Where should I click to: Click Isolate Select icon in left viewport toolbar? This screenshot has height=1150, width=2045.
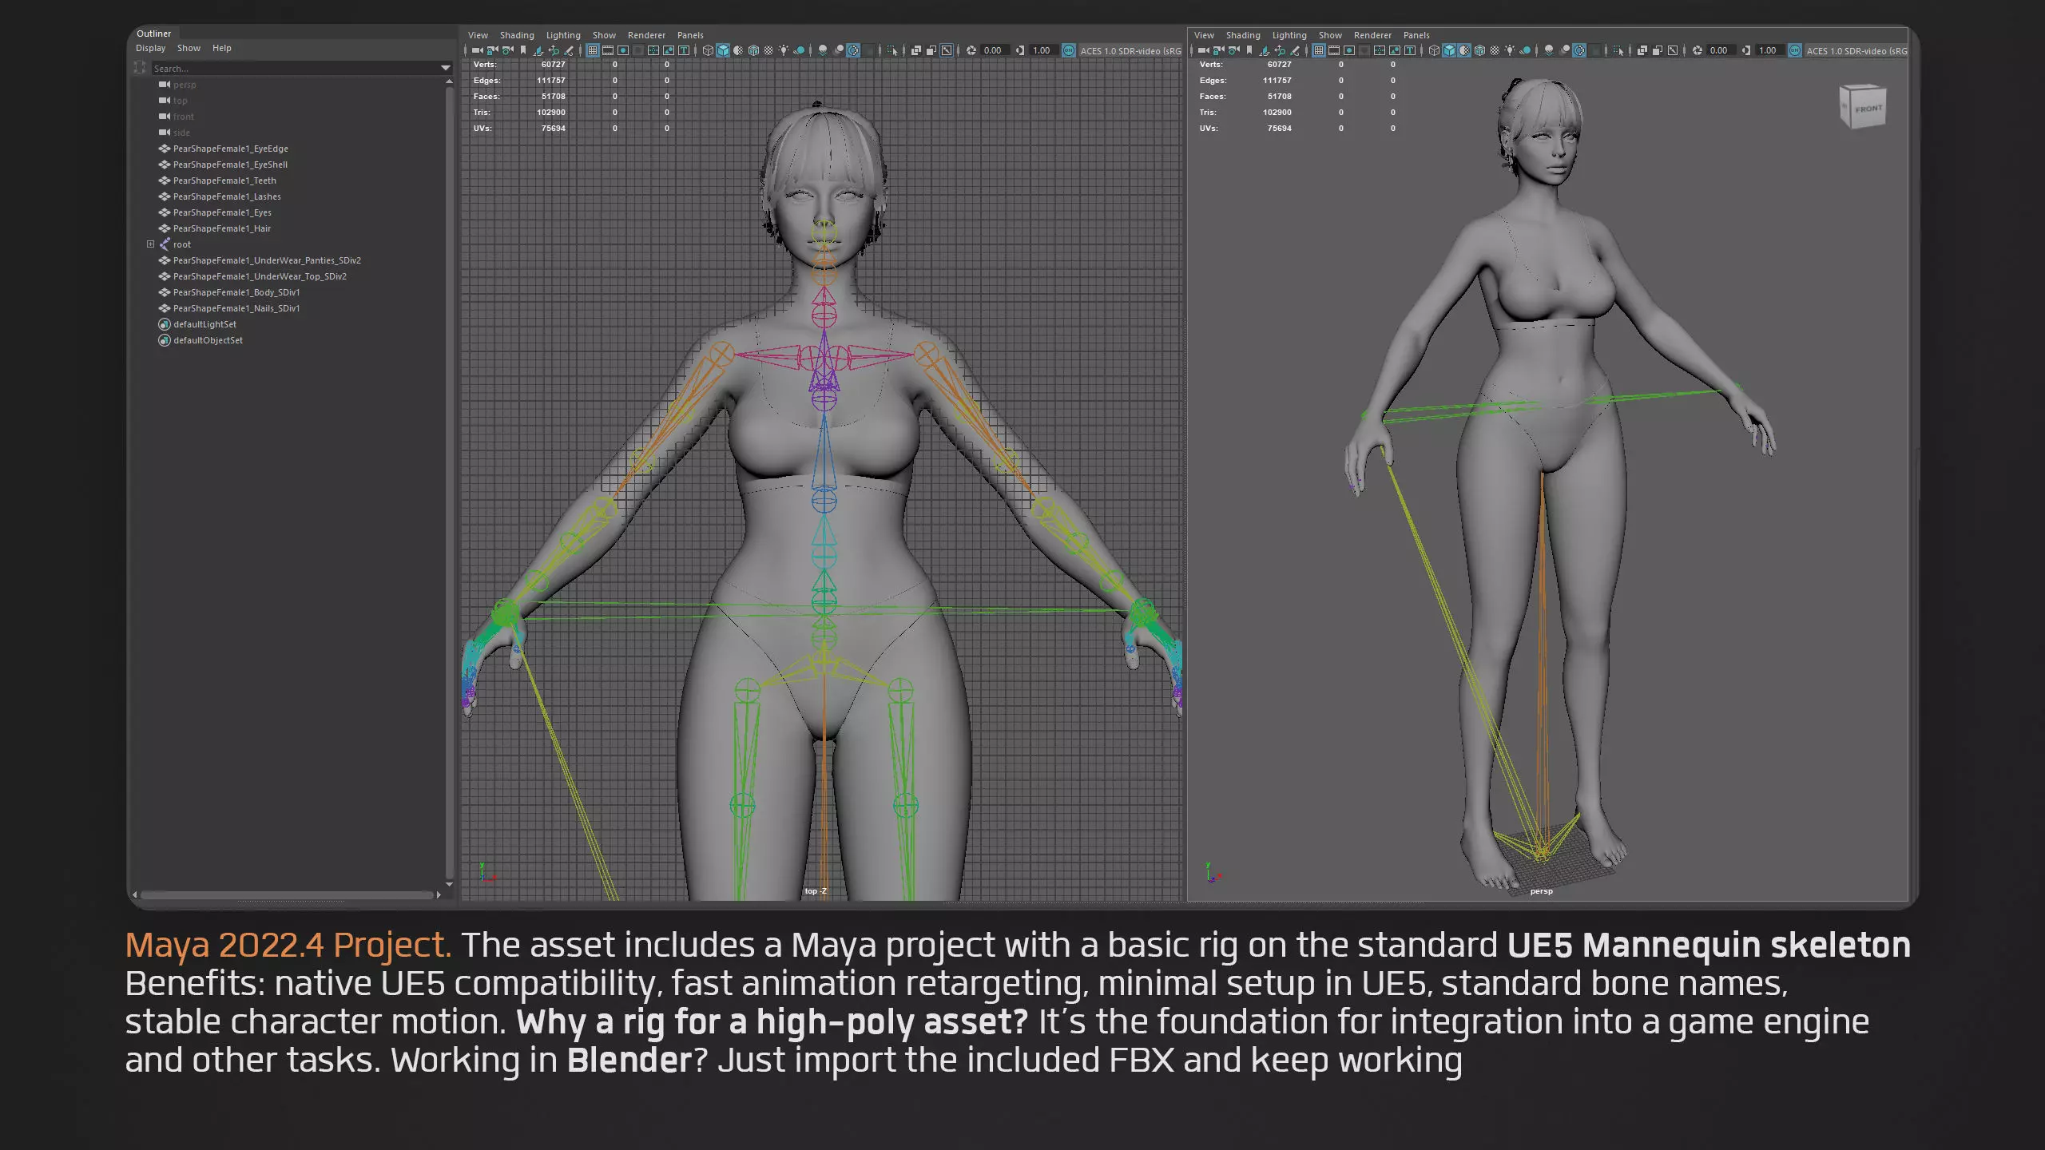pos(892,50)
